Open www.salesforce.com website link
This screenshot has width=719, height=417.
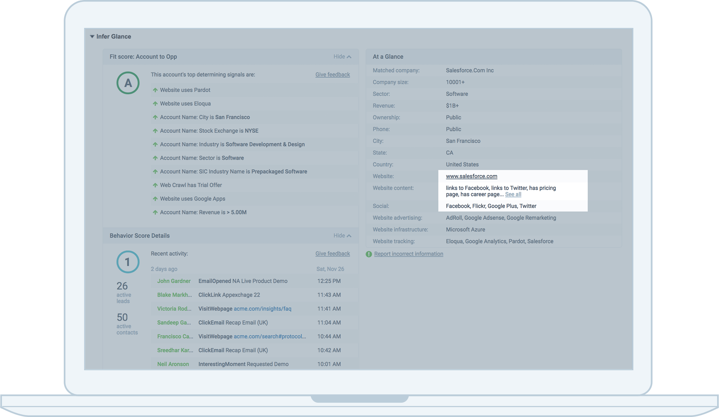click(x=472, y=176)
